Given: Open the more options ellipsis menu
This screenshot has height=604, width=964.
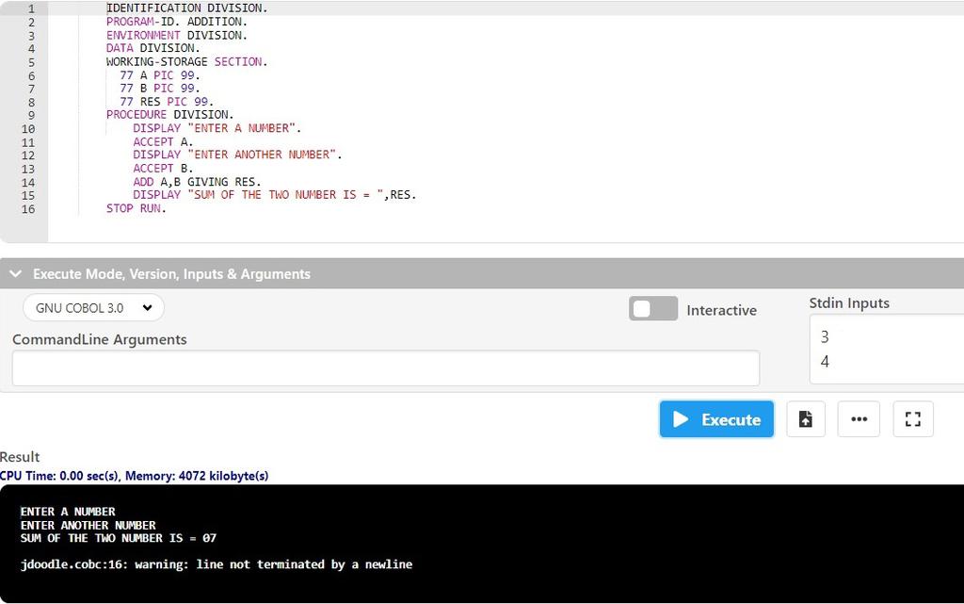Looking at the screenshot, I should coord(859,418).
